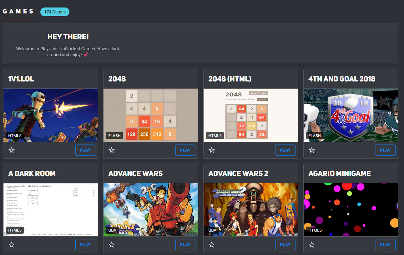Start 4th and Goal 2018 via PLAY
Image resolution: width=404 pixels, height=255 pixels.
(x=385, y=150)
